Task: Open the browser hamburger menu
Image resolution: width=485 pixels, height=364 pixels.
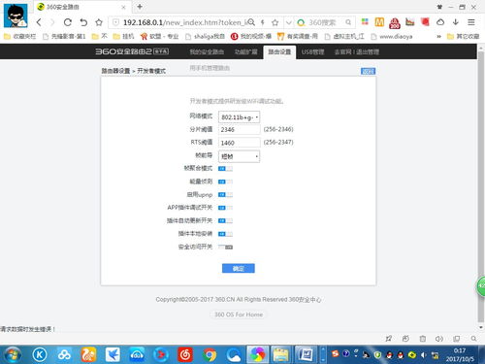Action: tap(471, 22)
